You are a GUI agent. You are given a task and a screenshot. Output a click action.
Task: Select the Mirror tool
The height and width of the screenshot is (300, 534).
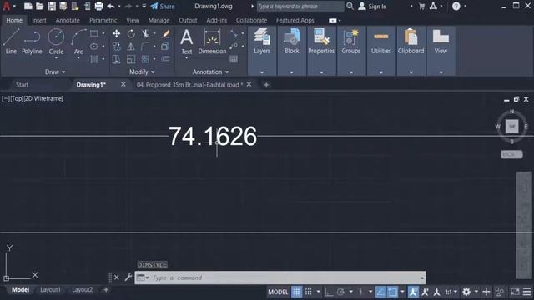pyautogui.click(x=131, y=47)
